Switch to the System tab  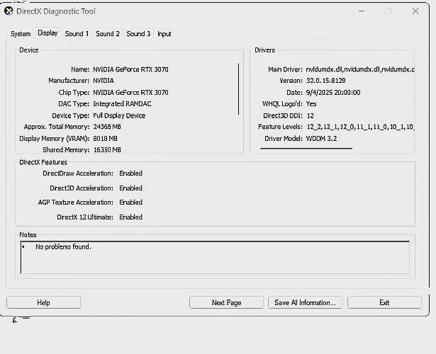point(21,34)
